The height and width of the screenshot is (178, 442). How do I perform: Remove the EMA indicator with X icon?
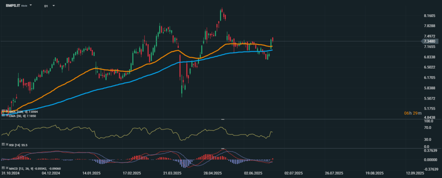click(7, 115)
